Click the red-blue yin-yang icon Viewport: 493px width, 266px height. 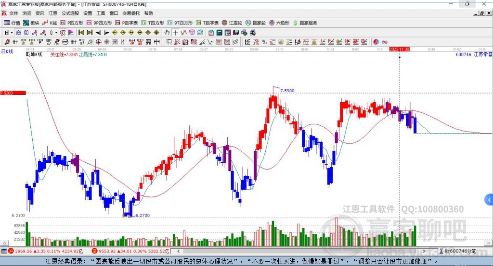[x=376, y=42]
